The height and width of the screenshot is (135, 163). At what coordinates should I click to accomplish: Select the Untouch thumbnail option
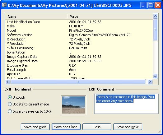(x=16, y=97)
